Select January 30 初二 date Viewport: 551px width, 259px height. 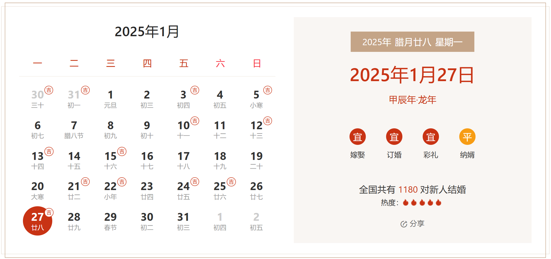(147, 221)
